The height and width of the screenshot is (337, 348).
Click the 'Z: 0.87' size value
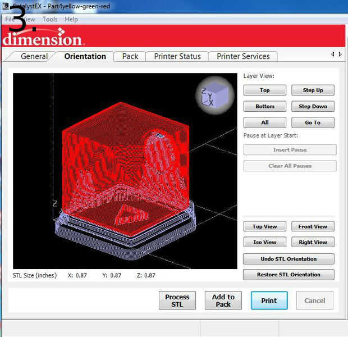tap(146, 275)
